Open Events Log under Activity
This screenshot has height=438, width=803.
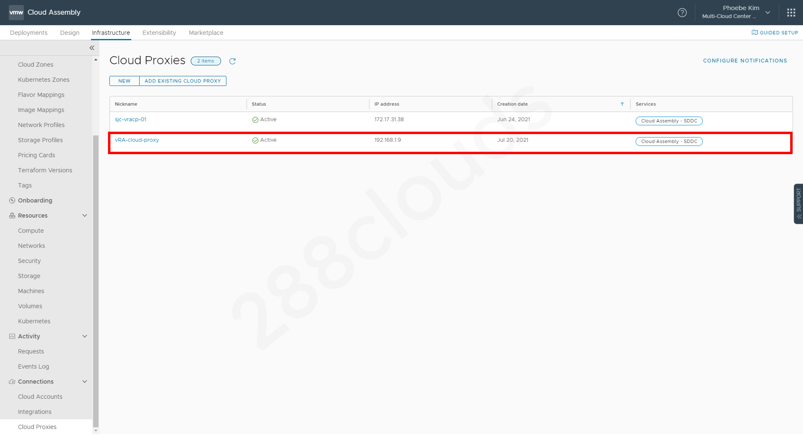click(33, 367)
